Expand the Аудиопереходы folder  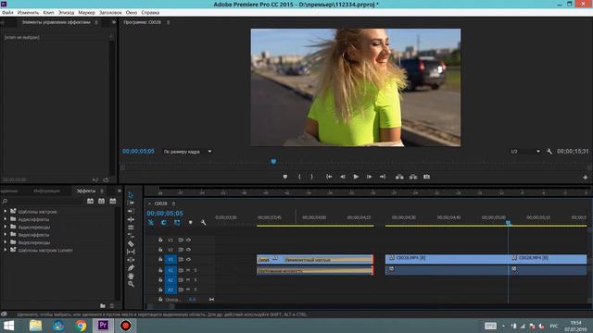coord(6,227)
